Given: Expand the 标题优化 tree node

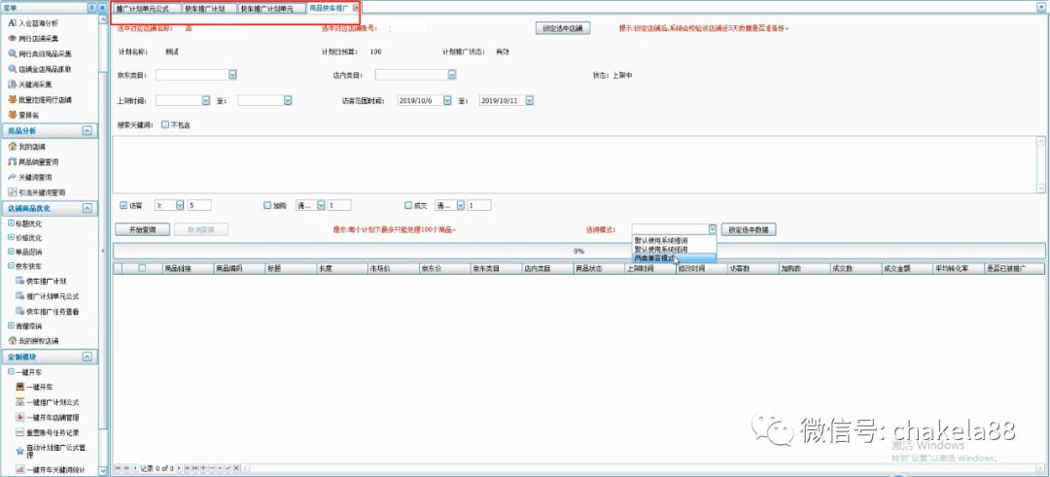Looking at the screenshot, I should [11, 223].
